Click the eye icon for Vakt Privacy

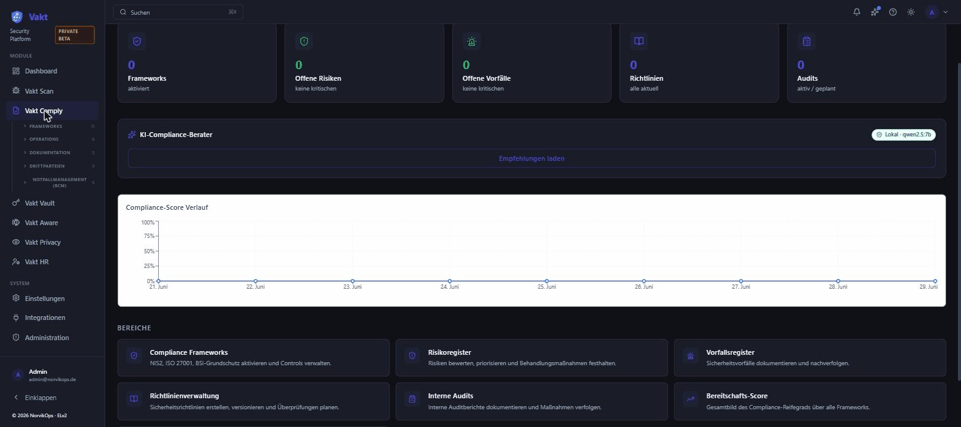click(16, 242)
